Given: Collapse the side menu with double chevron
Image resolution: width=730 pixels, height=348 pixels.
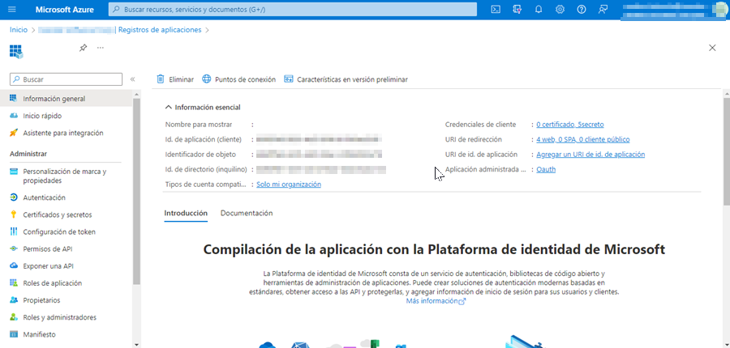Looking at the screenshot, I should click(x=132, y=79).
